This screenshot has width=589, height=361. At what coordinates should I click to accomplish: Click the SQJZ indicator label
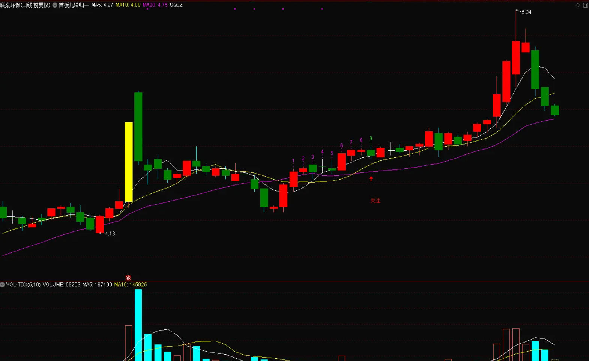(176, 5)
